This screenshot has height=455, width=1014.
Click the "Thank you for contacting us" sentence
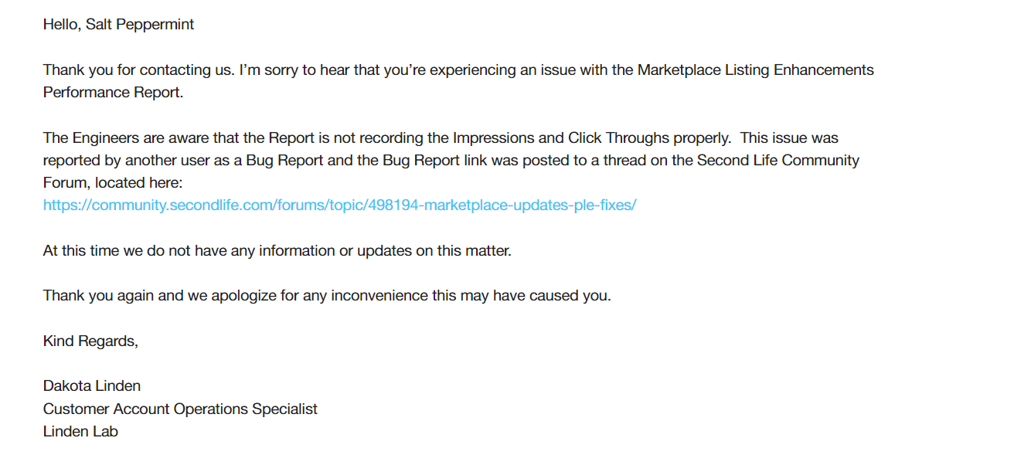click(138, 70)
